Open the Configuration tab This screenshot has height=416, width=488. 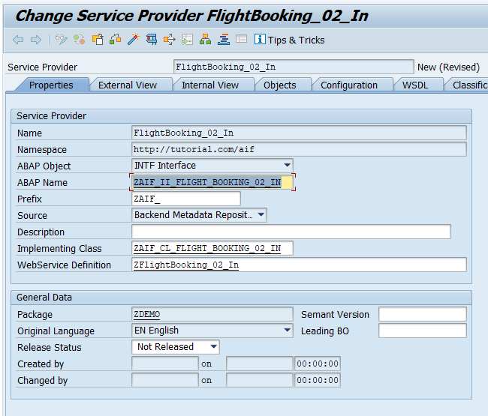pyautogui.click(x=349, y=85)
